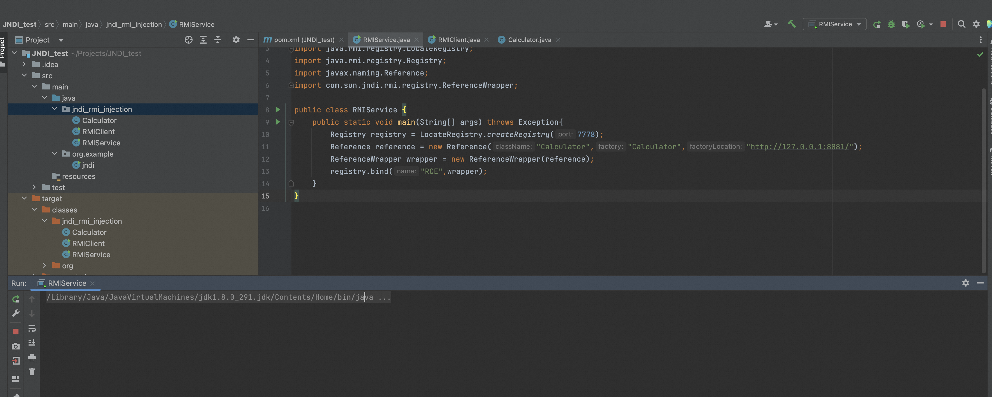992x397 pixels.
Task: Toggle soft-wrap in Run console
Action: tap(32, 328)
